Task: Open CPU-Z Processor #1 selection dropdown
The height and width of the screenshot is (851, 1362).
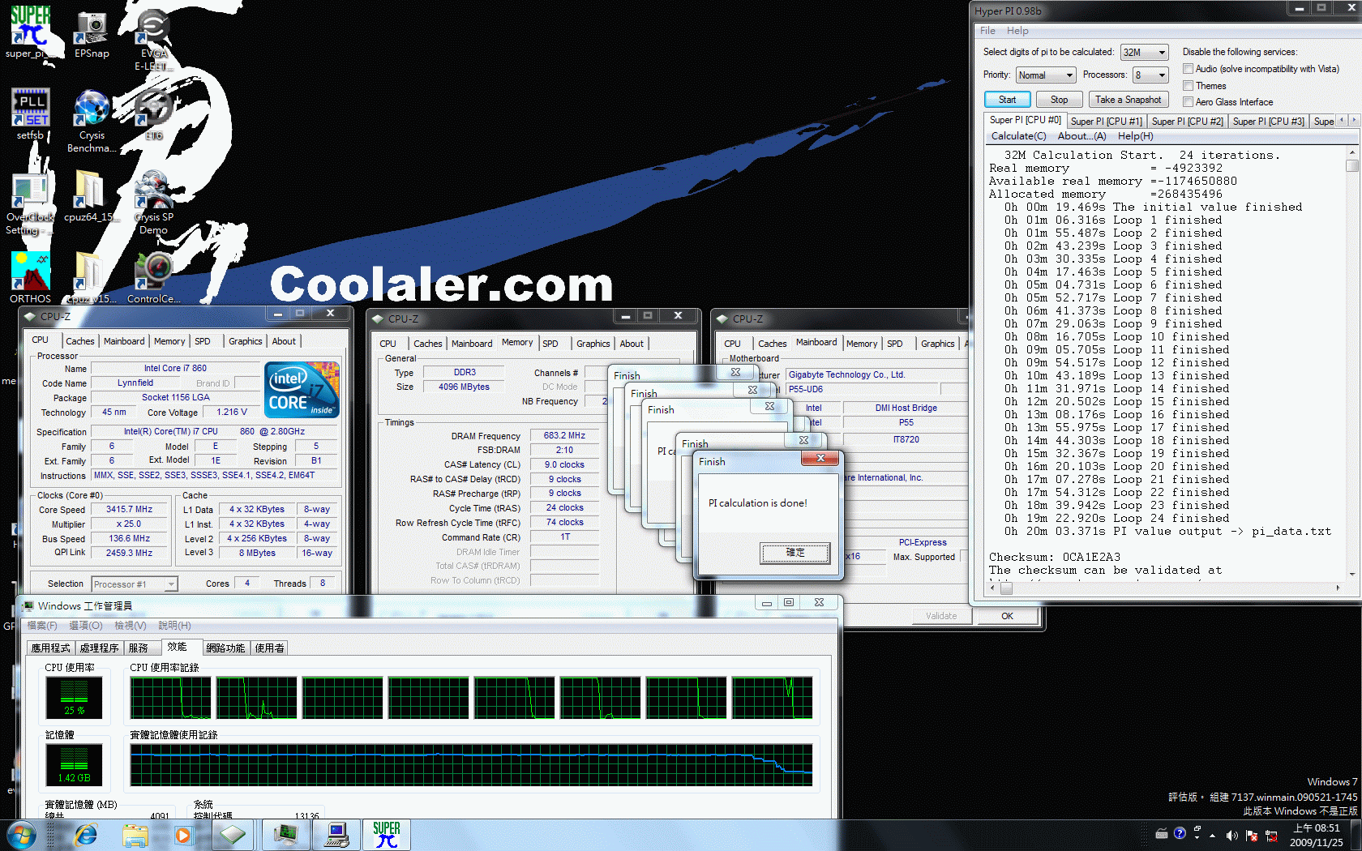Action: tap(134, 584)
